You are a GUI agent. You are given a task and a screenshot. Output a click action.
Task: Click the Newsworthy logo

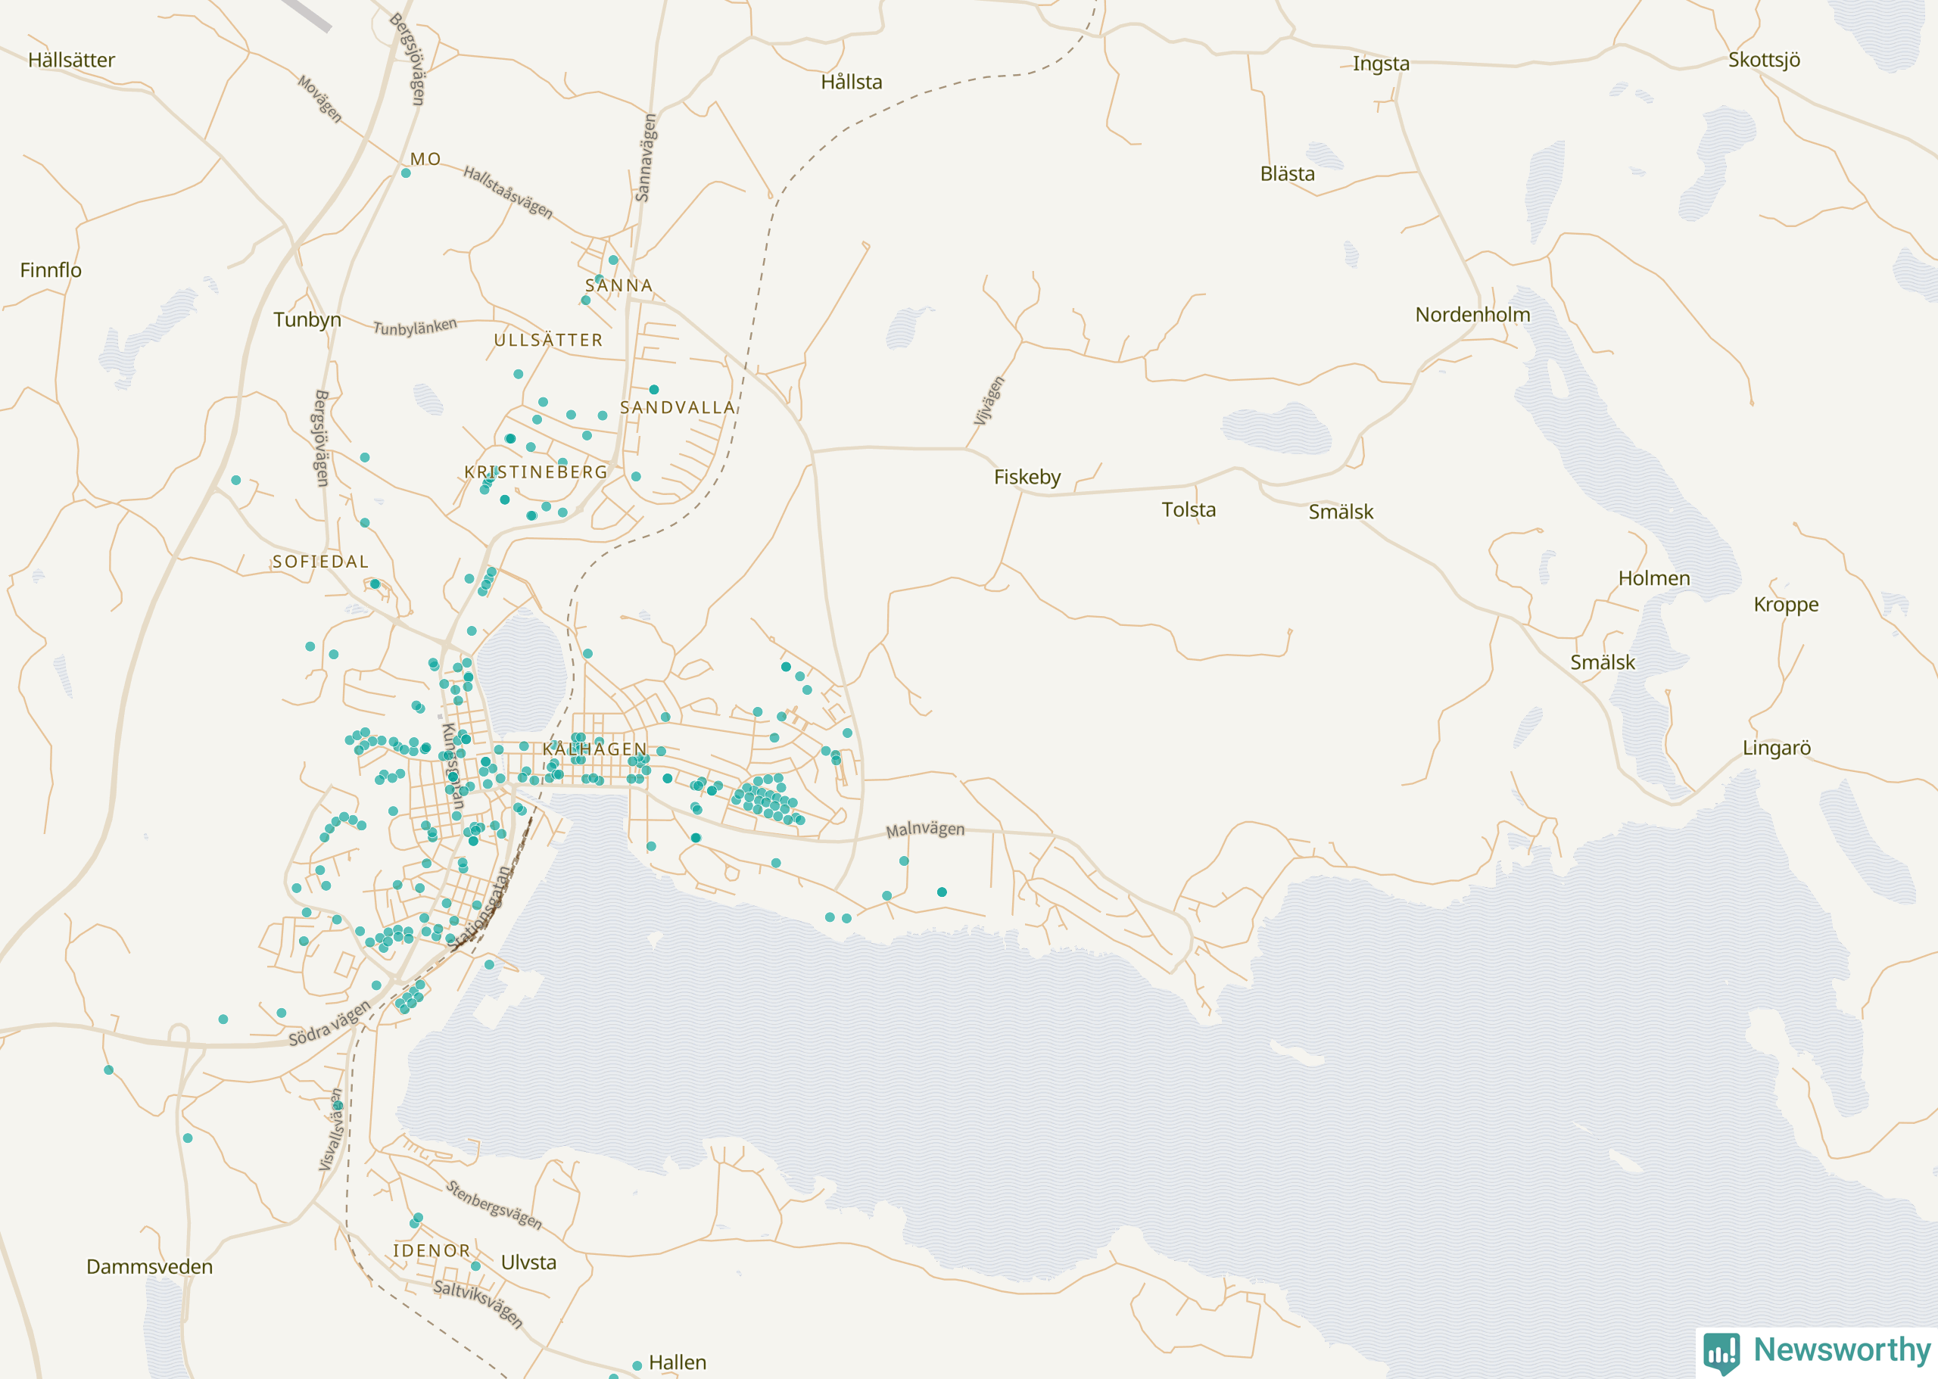[1818, 1351]
